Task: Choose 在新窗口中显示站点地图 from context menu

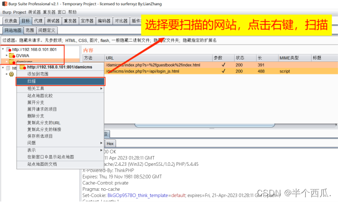Action: [x=60, y=157]
